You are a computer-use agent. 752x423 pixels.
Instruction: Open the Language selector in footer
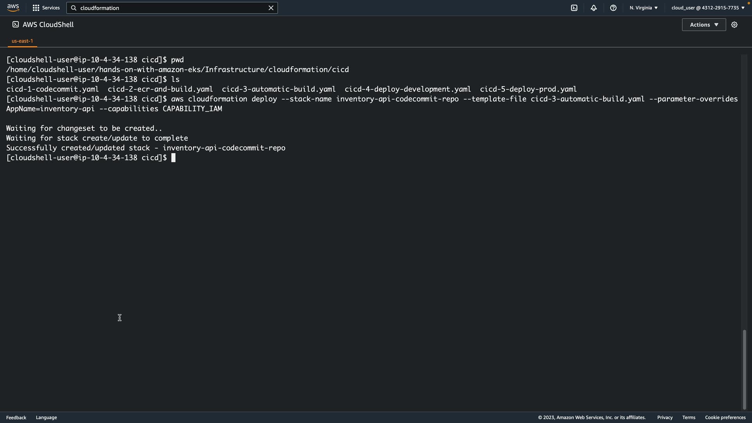point(46,418)
